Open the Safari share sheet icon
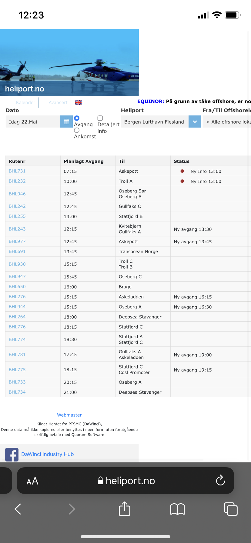Screen dimensions: 251x543 [x=125, y=509]
